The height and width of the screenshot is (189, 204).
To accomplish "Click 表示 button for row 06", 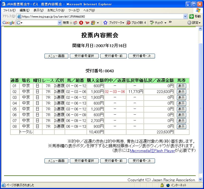I will point(181,115).
